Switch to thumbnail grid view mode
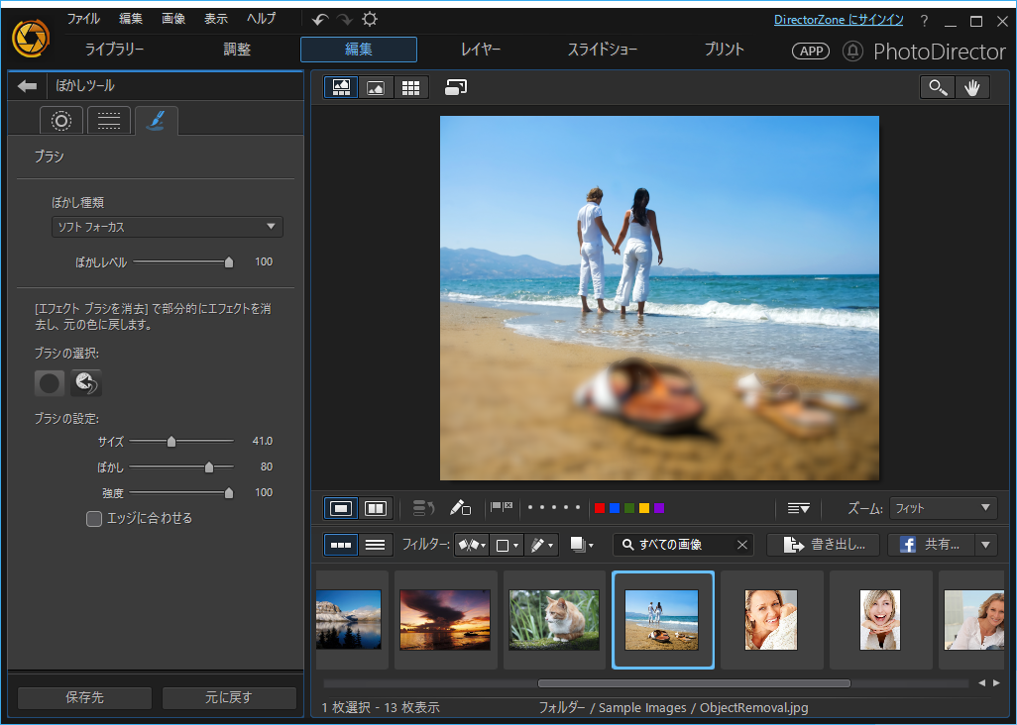The height and width of the screenshot is (725, 1017). 410,87
